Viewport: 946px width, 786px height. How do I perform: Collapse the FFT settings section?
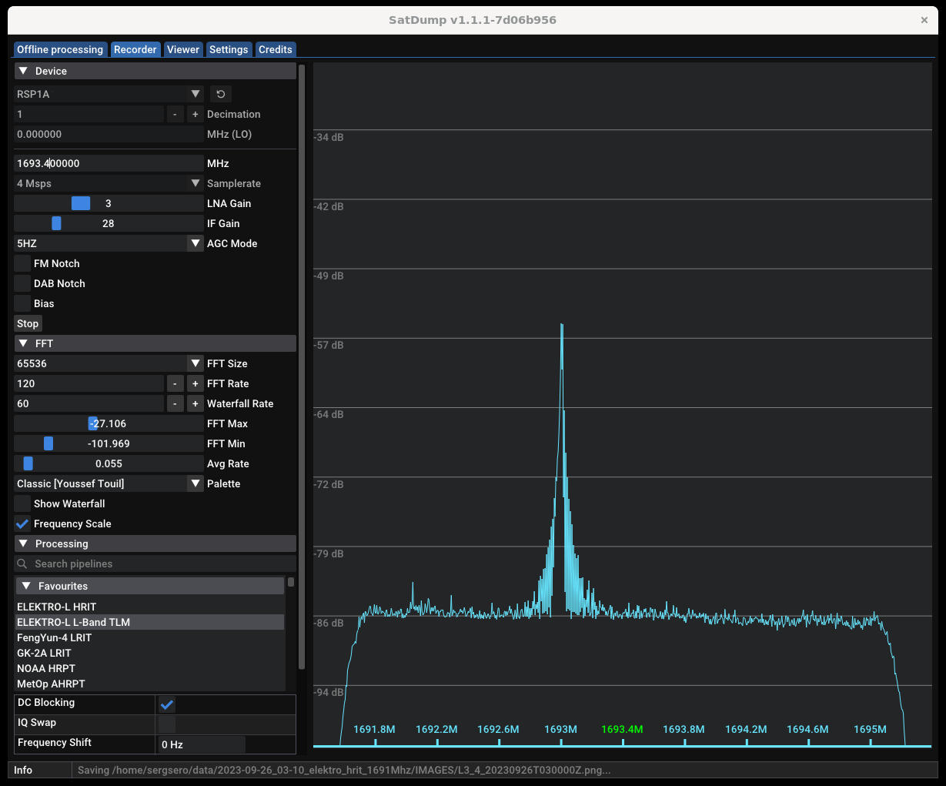coord(22,343)
